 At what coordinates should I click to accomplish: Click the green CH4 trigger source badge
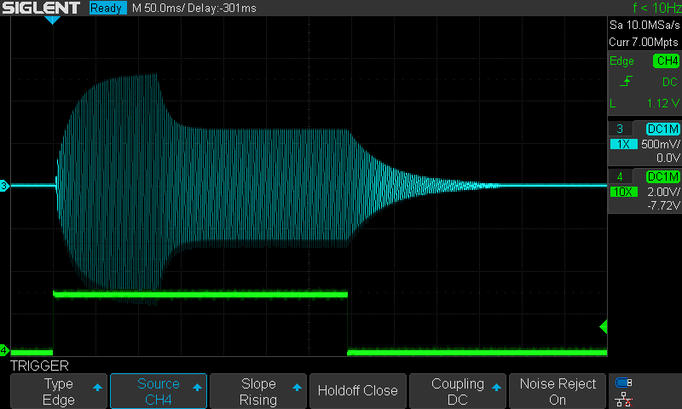(666, 60)
